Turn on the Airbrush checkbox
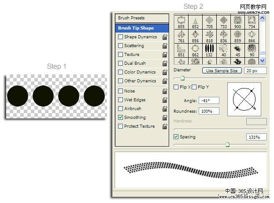 120,108
